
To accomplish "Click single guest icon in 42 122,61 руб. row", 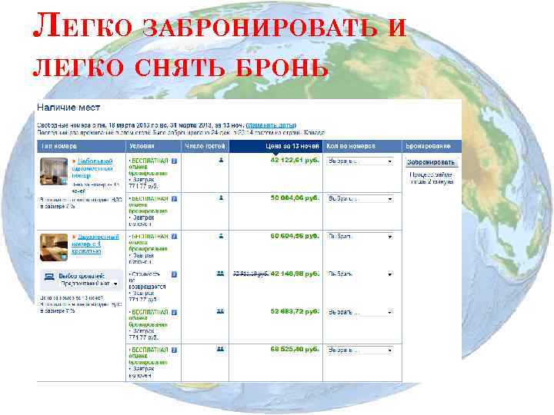I will 221,160.
